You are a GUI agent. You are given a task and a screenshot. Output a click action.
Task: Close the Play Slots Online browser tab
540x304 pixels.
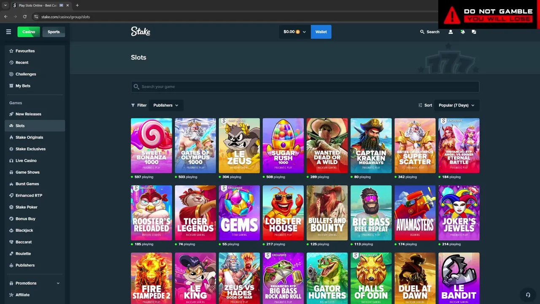[x=67, y=5]
